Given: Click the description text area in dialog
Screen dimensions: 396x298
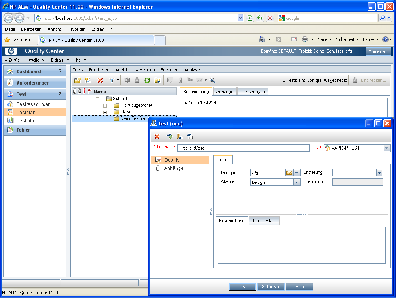Looking at the screenshot, I should [x=302, y=245].
